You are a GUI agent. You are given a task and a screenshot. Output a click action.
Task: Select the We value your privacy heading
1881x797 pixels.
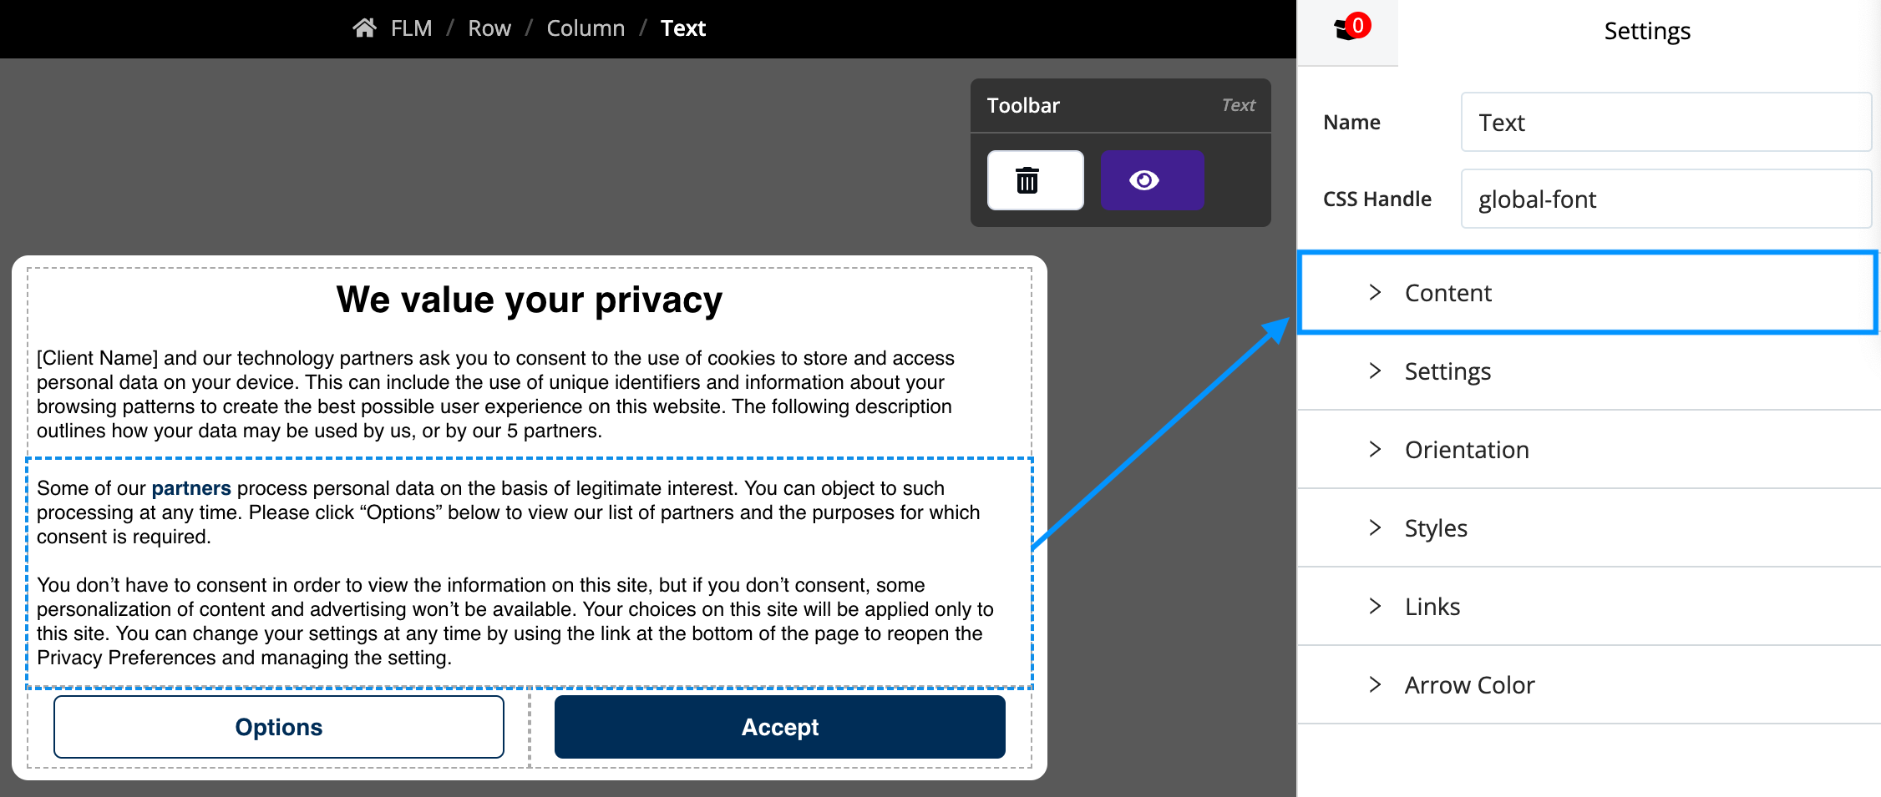coord(530,300)
